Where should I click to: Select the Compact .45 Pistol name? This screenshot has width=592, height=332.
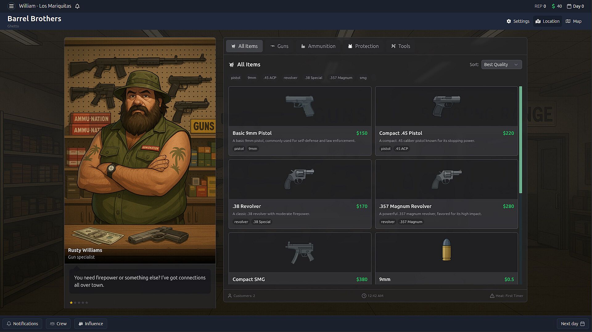(401, 133)
